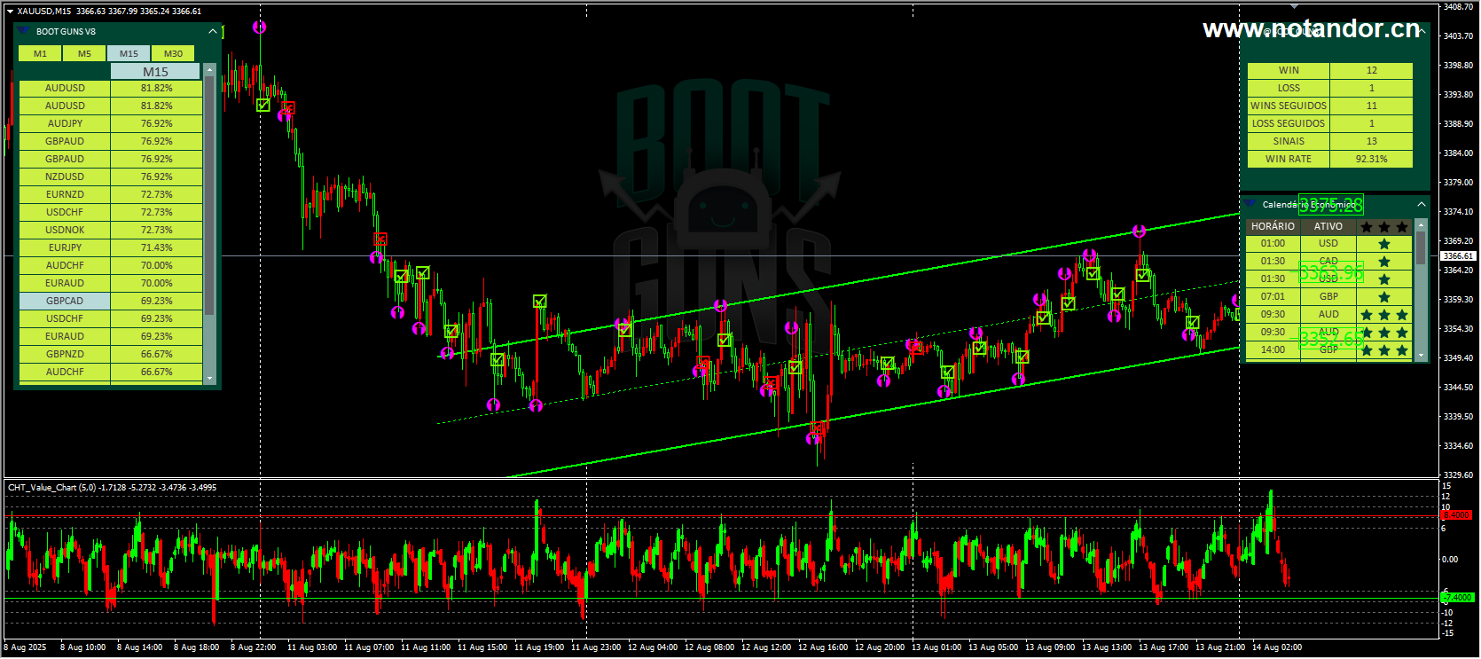The image size is (1481, 659).
Task: Click the -7.4000 indicator level label
Action: [1457, 598]
